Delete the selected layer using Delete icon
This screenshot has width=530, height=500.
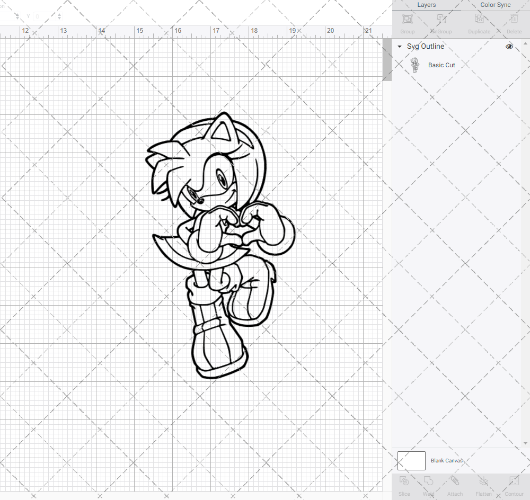(x=513, y=21)
